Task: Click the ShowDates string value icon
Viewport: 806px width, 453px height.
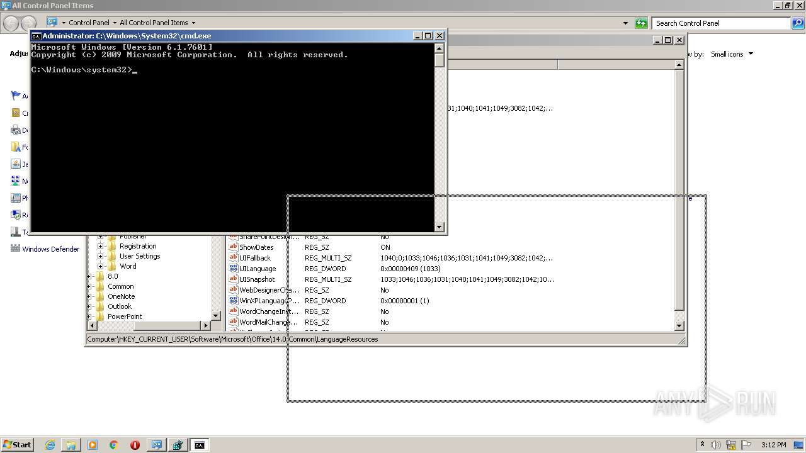Action: pos(233,247)
